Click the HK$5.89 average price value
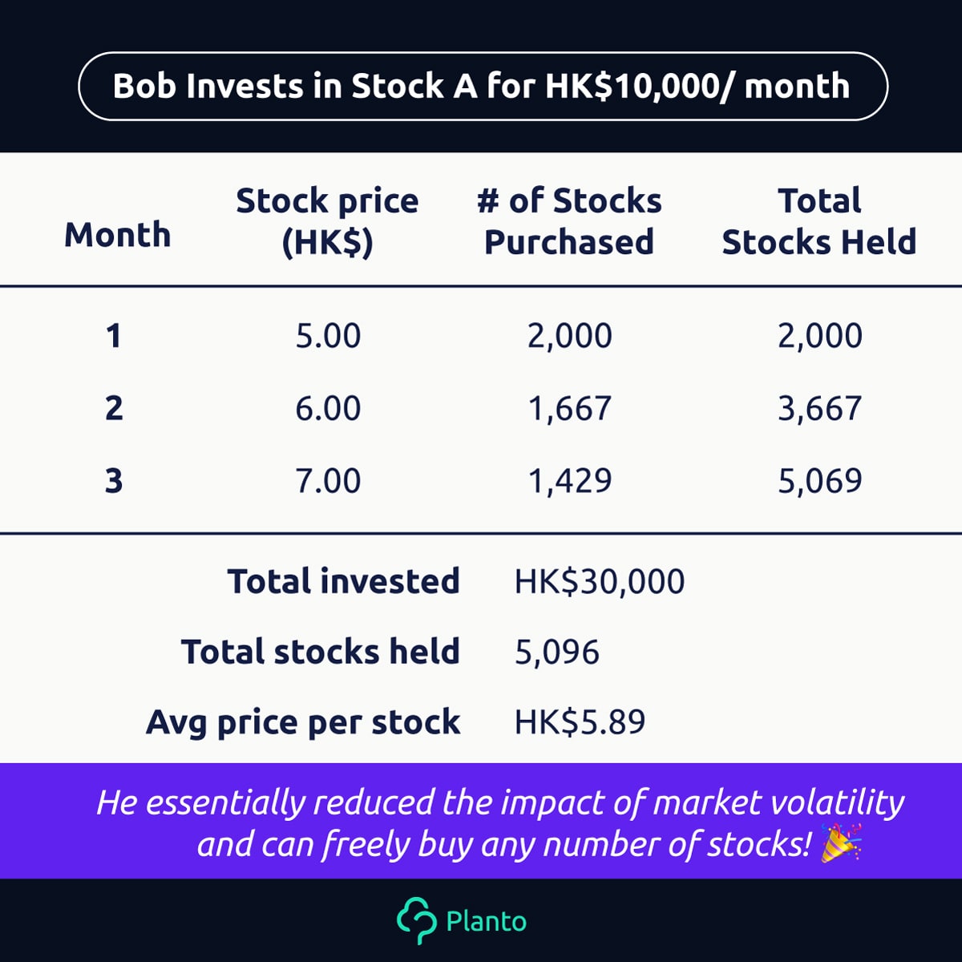This screenshot has width=962, height=962. 580,722
